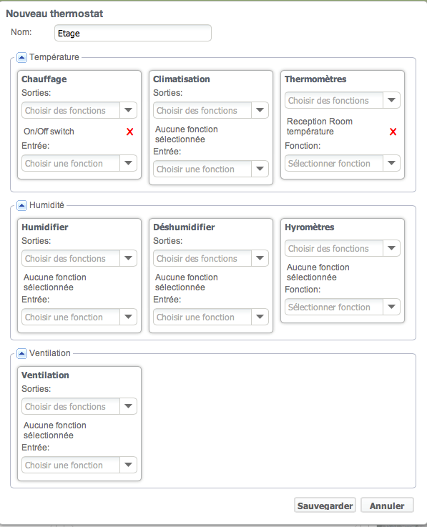This screenshot has width=427, height=527.
Task: Open Chauffage Sorties dropdown arrow
Action: tap(128, 110)
